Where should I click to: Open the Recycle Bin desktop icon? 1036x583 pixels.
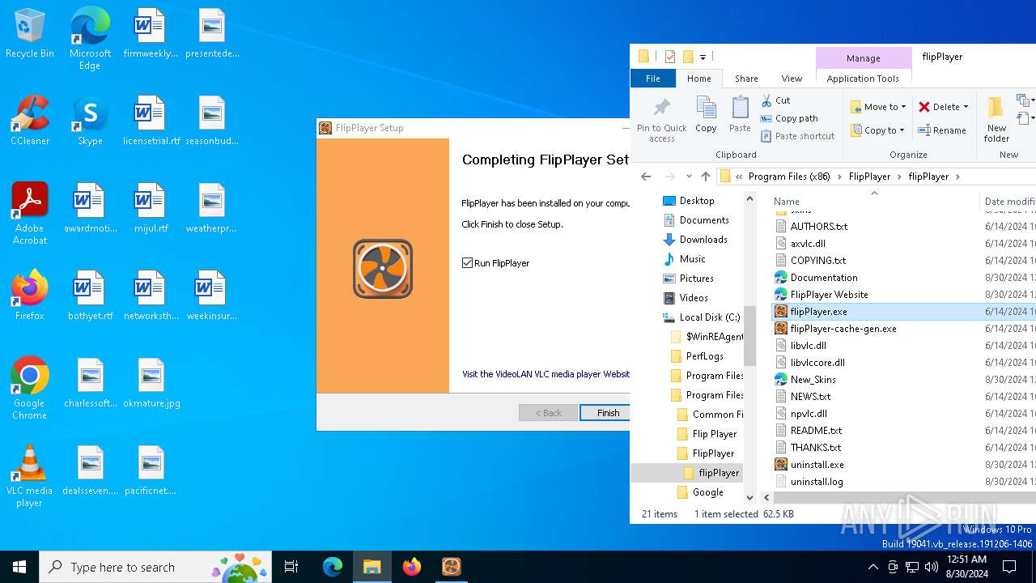point(30,34)
